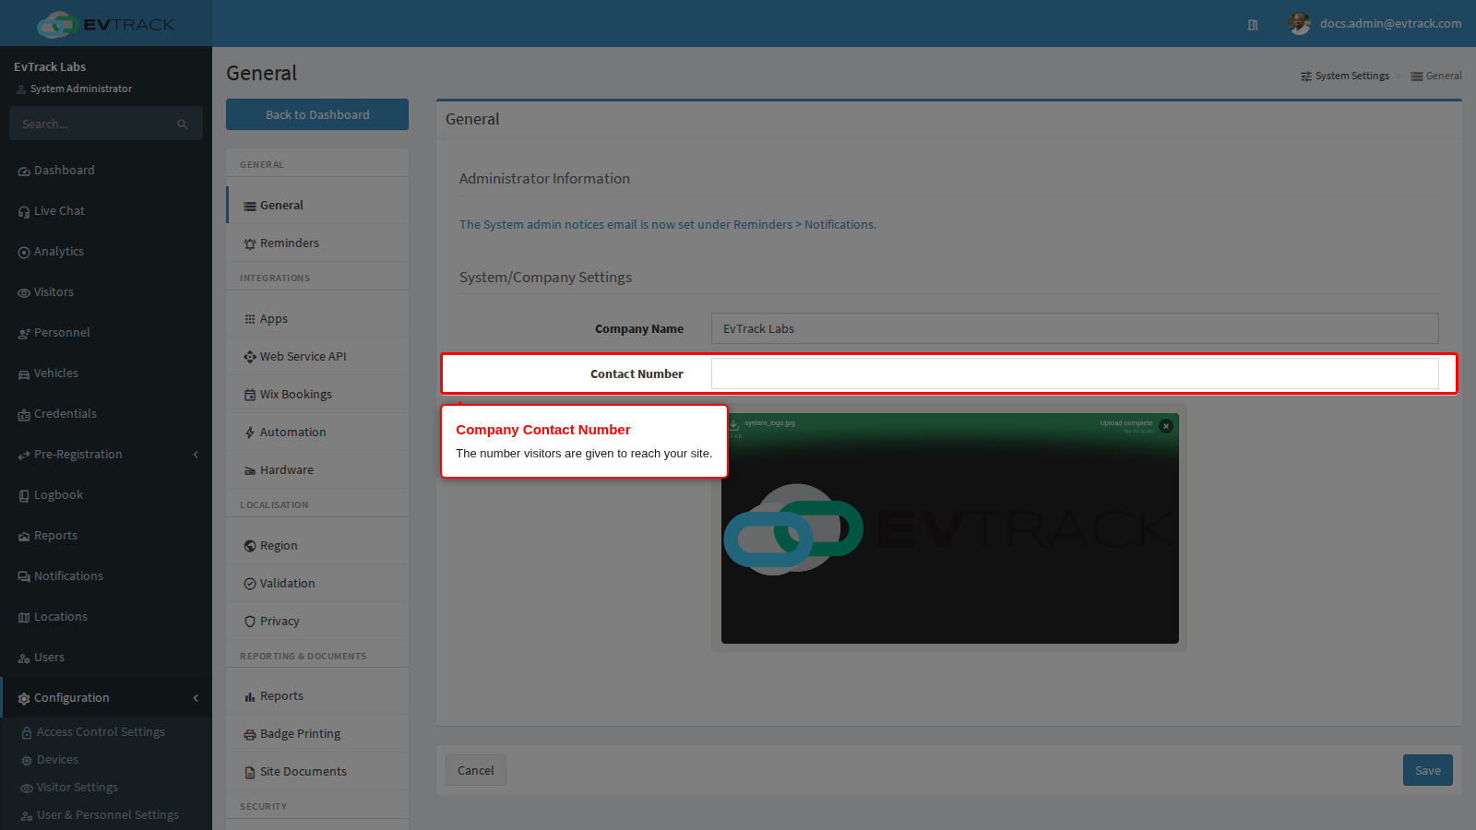Click the Contact Number input field
1476x830 pixels.
(x=1075, y=373)
